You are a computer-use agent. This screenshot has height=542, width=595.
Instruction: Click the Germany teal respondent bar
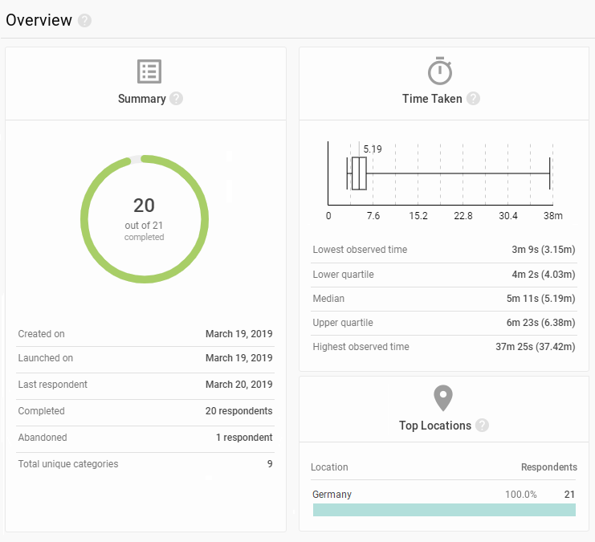(444, 510)
